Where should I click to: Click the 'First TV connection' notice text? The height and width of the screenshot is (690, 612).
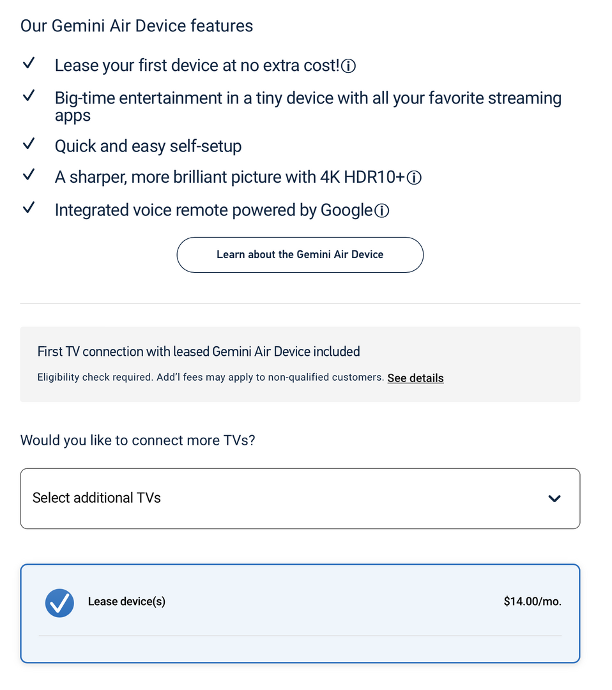point(199,351)
